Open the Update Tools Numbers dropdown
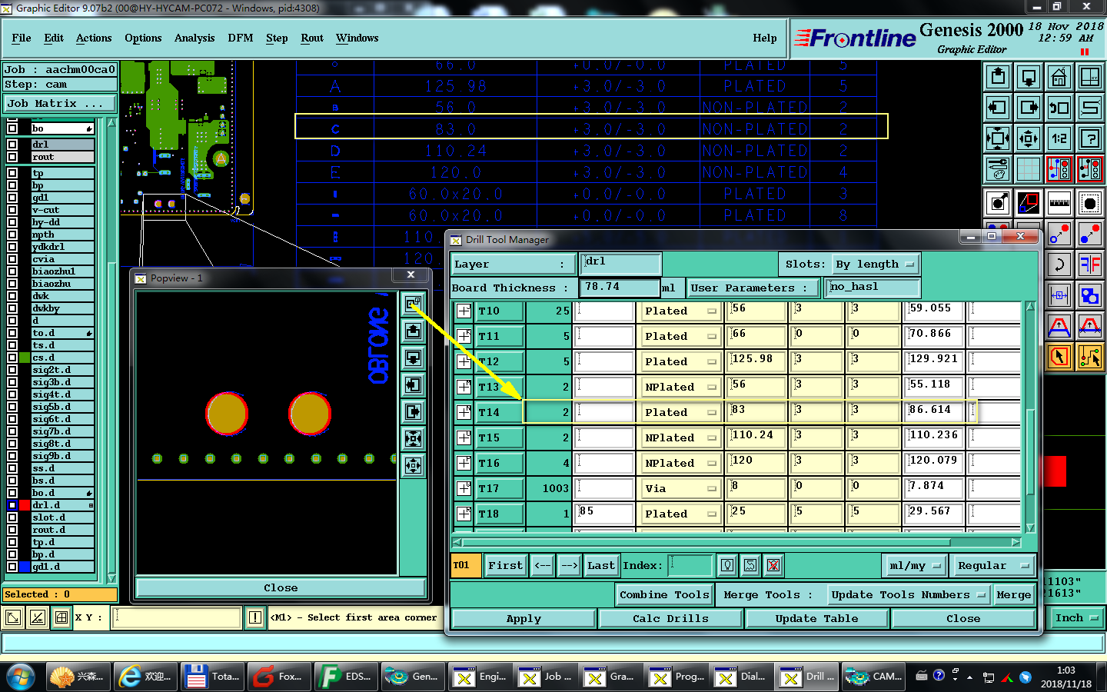The height and width of the screenshot is (692, 1107). pyautogui.click(x=909, y=595)
